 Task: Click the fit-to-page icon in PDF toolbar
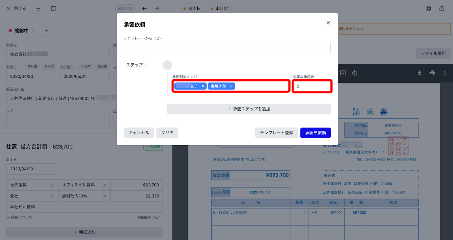click(343, 73)
